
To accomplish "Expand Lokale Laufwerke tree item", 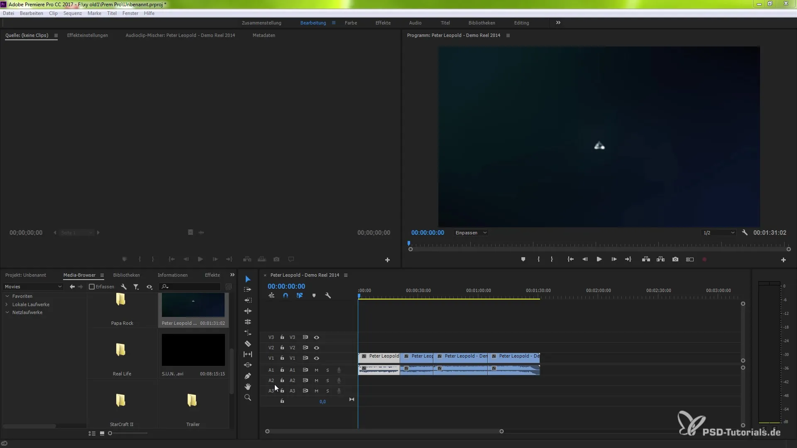I will click(x=7, y=304).
